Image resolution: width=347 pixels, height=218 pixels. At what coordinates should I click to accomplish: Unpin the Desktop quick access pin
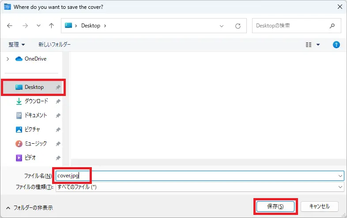58,88
